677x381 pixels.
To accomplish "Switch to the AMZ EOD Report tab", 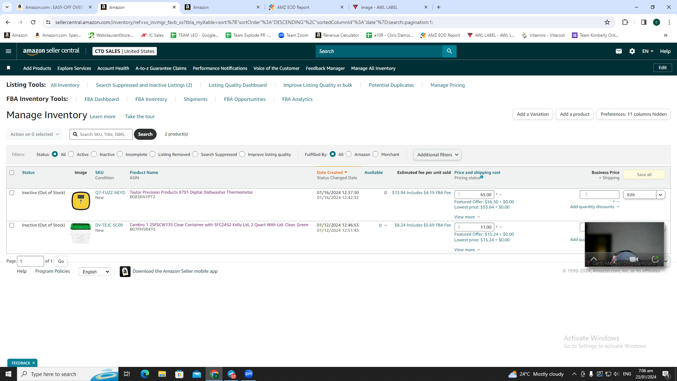I will tap(306, 7).
